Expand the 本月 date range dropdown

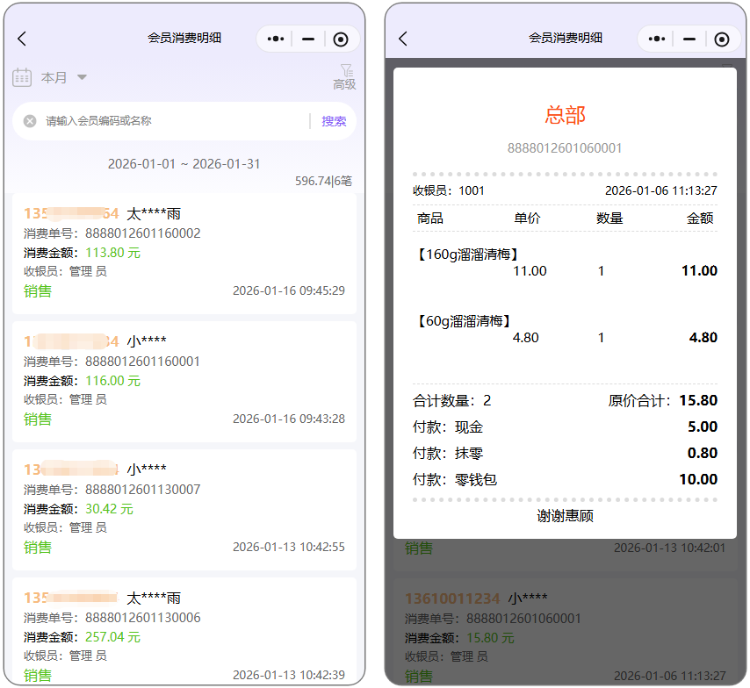click(x=54, y=78)
